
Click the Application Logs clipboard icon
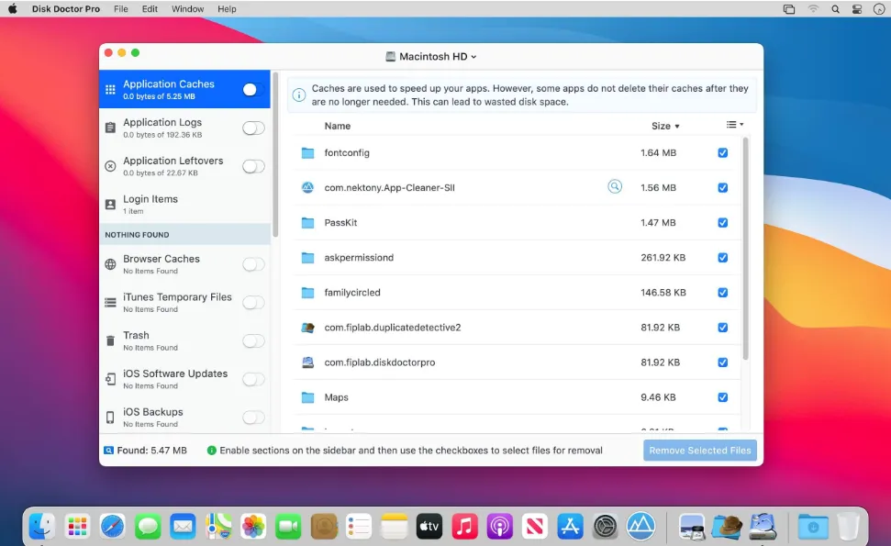[x=110, y=128]
